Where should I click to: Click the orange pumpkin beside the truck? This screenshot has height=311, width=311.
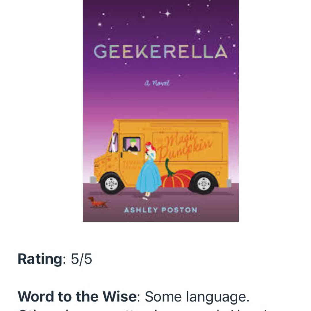(177, 179)
